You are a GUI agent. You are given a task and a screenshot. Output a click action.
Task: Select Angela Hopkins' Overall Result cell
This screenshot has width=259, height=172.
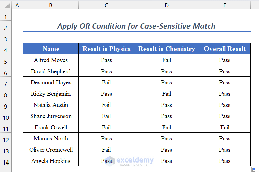[225, 161]
